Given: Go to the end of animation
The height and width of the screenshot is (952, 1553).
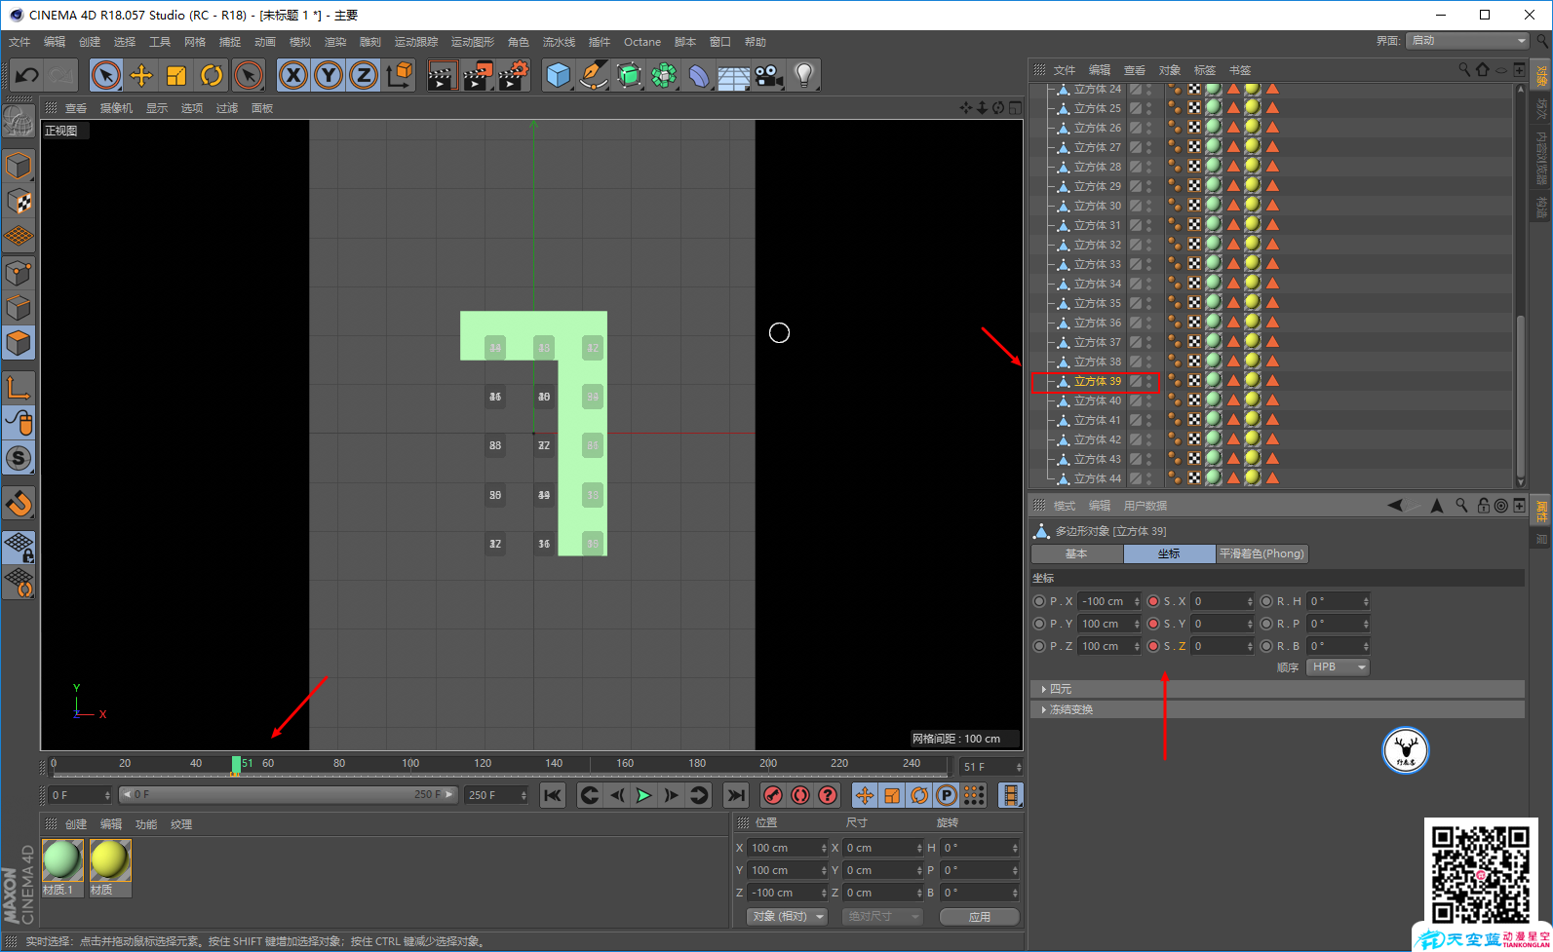Looking at the screenshot, I should click(736, 795).
